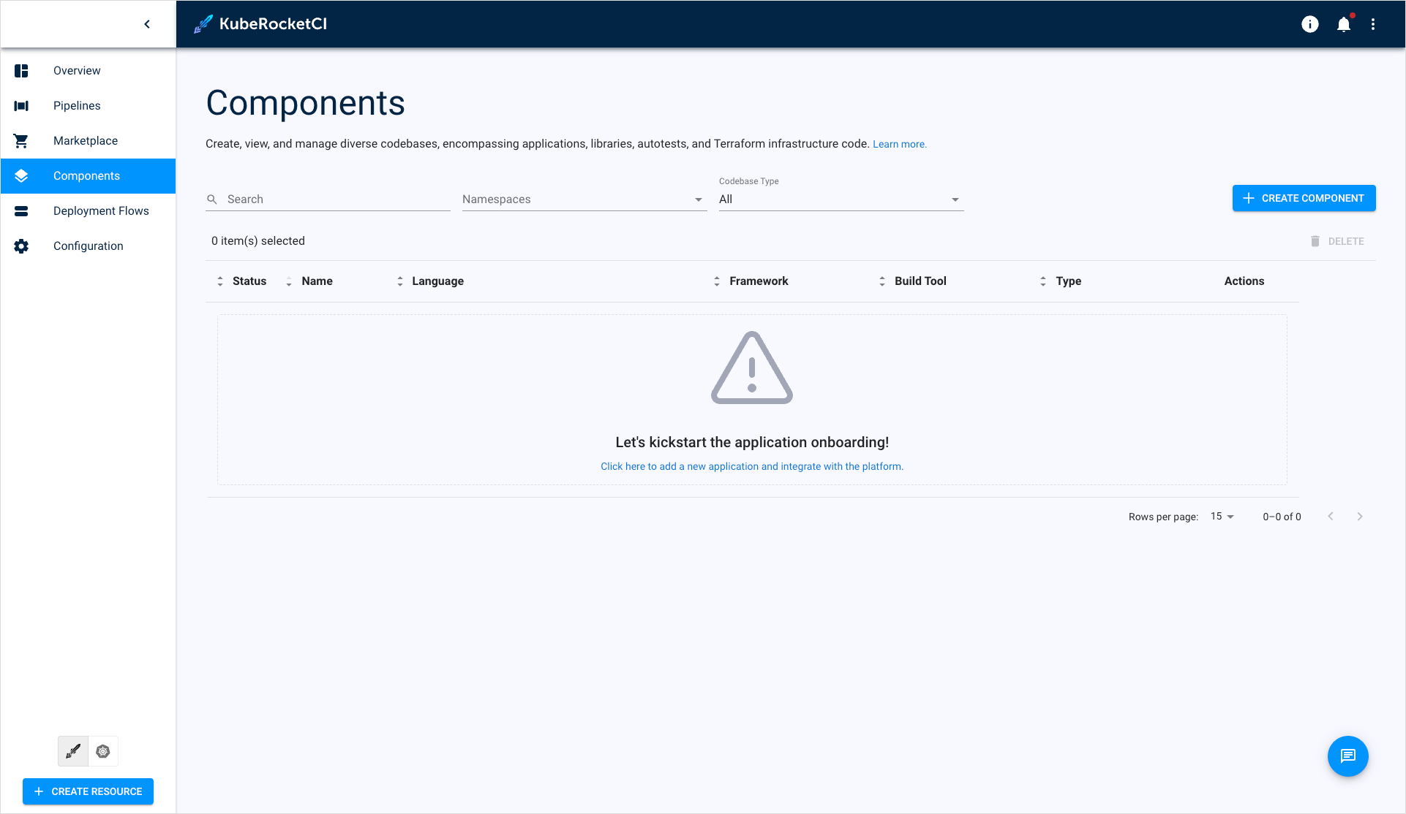This screenshot has height=814, width=1406.
Task: Toggle the collapse sidebar arrow
Action: tap(147, 24)
